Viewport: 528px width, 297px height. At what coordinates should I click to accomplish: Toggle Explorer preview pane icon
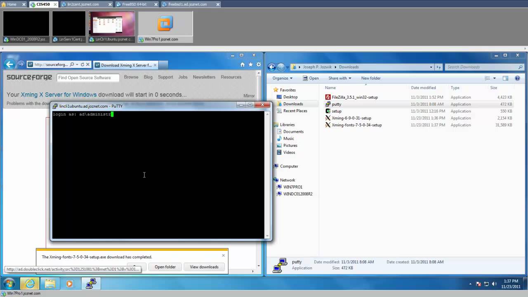click(505, 78)
